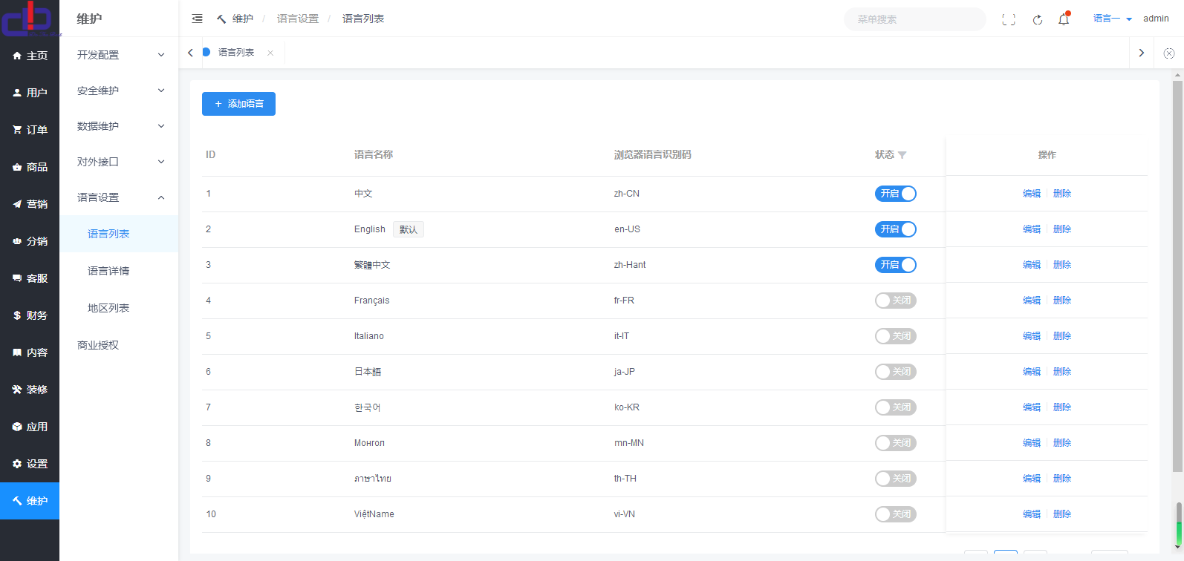Collapse the 语言设置 submenu
Viewport: 1184px width, 561px height.
(x=119, y=197)
